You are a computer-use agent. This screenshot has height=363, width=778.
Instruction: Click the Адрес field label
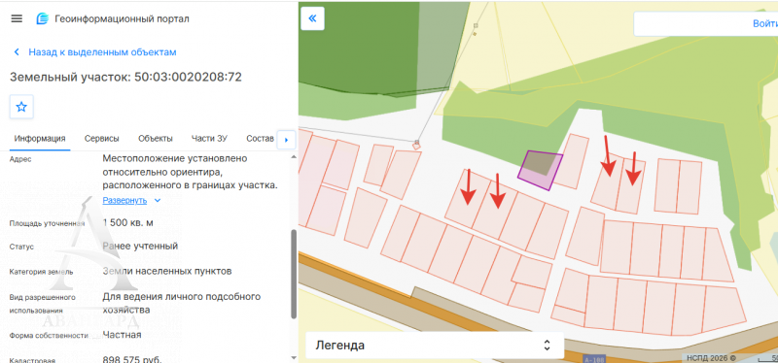(x=19, y=159)
